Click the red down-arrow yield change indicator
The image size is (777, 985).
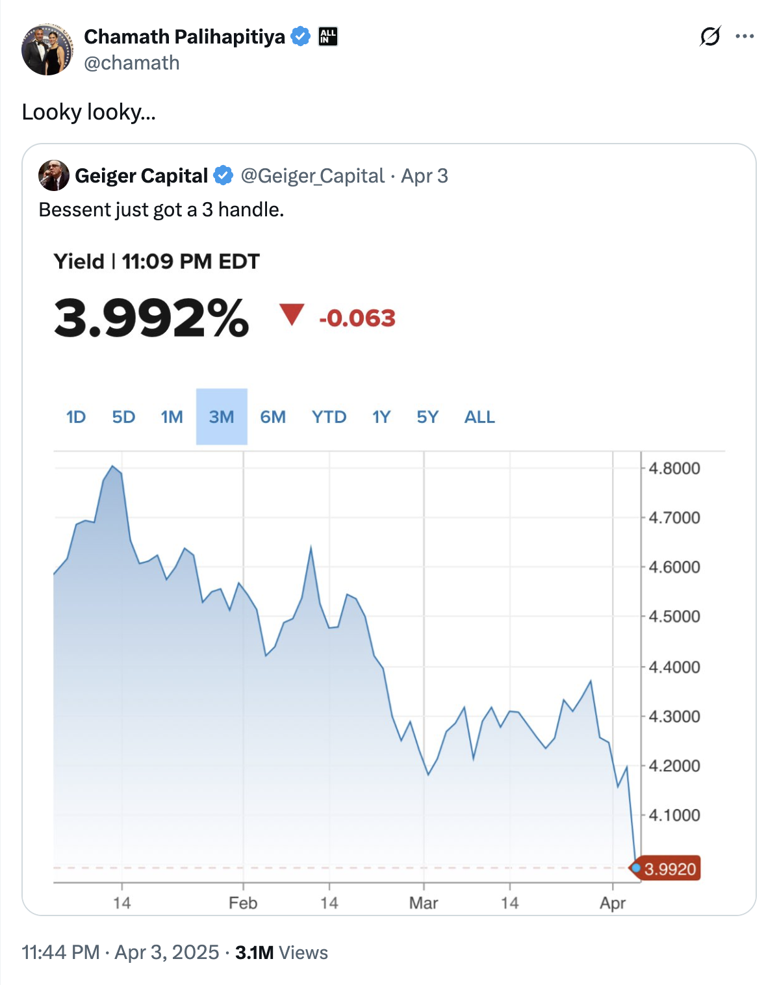[x=292, y=315]
